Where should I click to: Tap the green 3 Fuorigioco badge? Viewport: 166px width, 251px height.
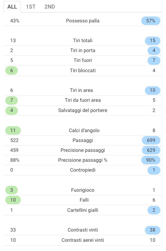click(x=12, y=190)
